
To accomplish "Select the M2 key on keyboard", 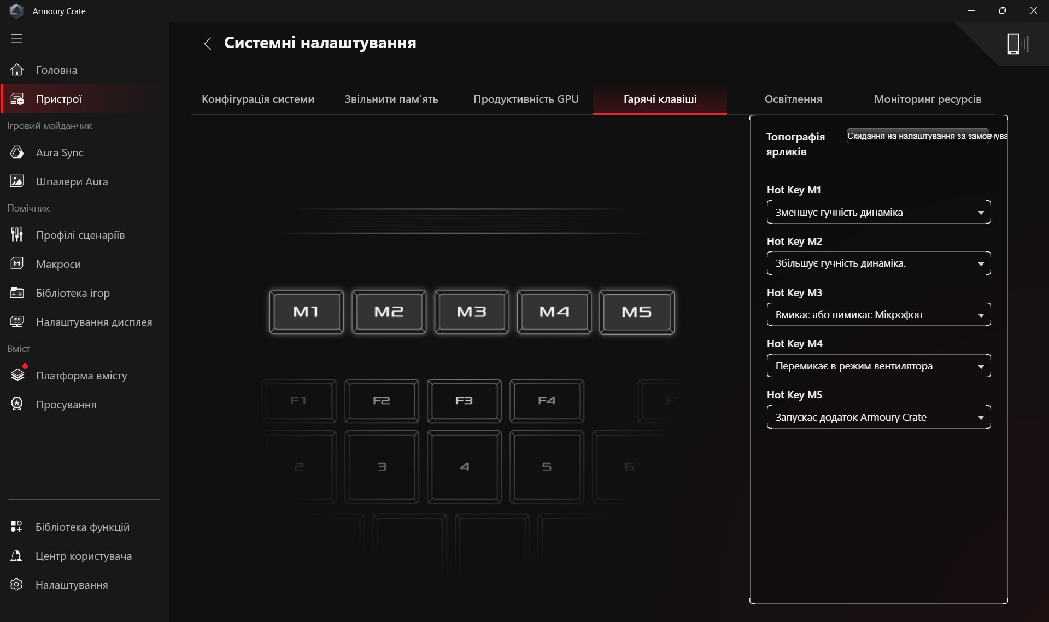I will (389, 312).
